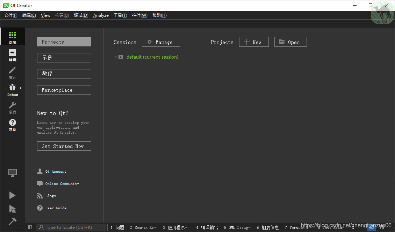
Task: Click the Manage sessions button
Action: [161, 42]
